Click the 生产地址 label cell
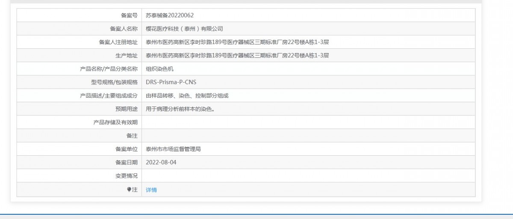Viewport: 513px width, 219px height. (79, 56)
